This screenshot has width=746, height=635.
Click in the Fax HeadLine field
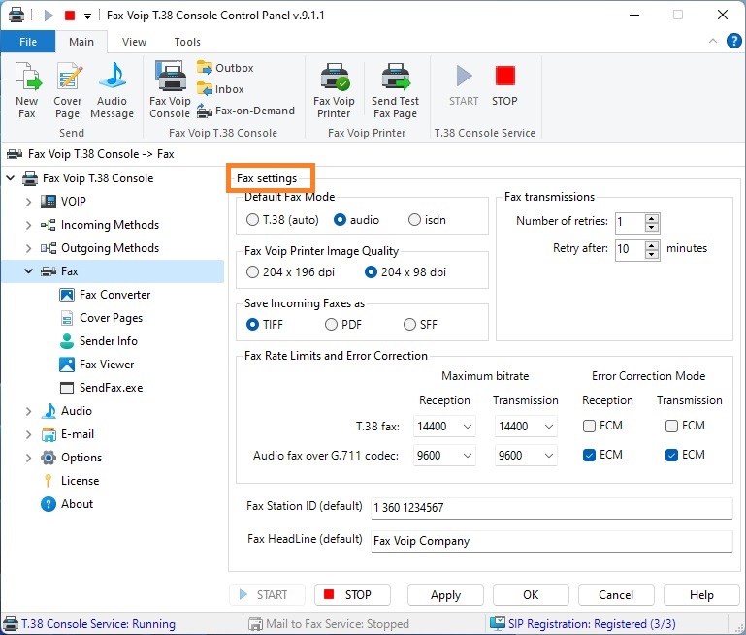(x=551, y=541)
